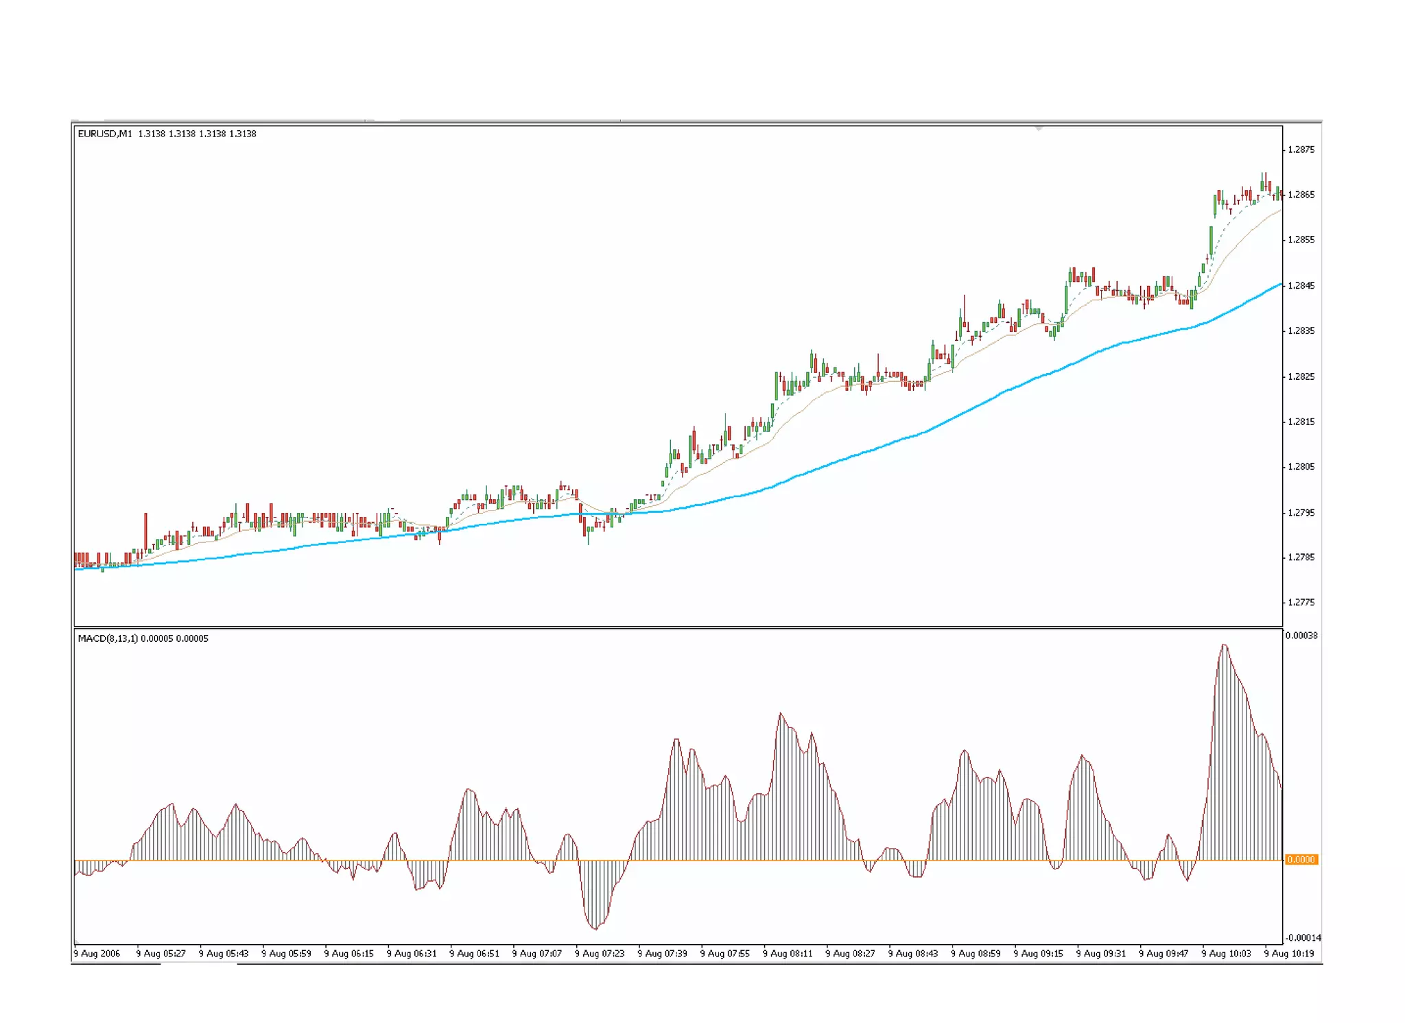This screenshot has height=1023, width=1405.
Task: Click the 1.2845 price axis label
Action: pyautogui.click(x=1301, y=285)
